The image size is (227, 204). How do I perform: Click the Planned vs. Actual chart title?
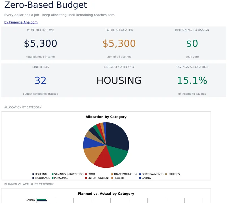click(106, 194)
